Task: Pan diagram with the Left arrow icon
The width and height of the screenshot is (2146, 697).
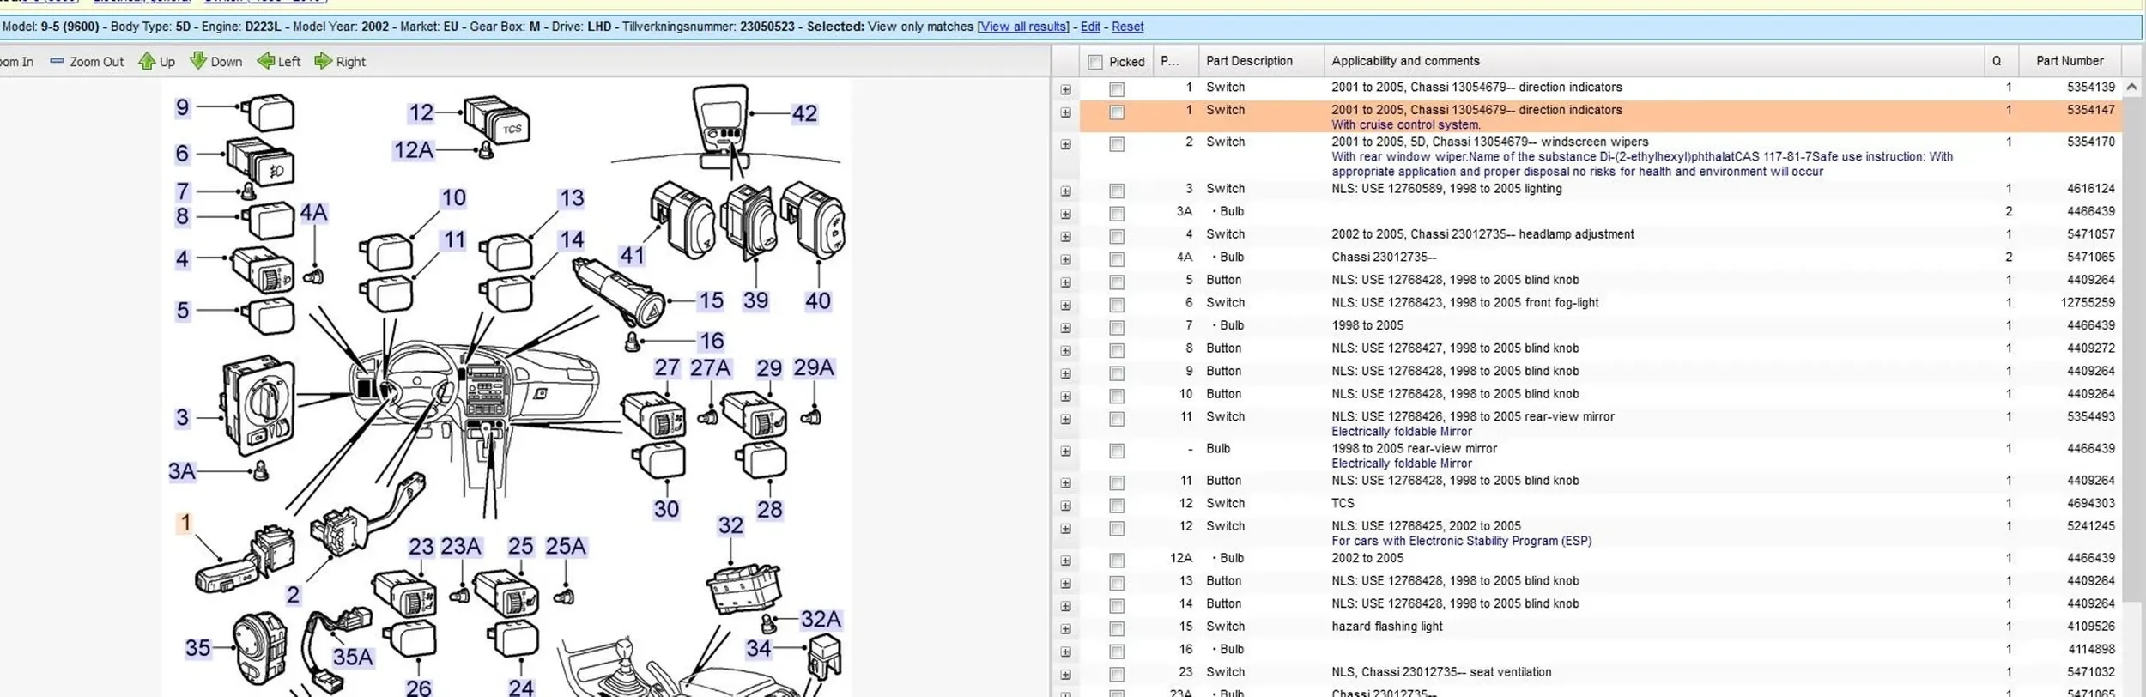Action: click(266, 62)
